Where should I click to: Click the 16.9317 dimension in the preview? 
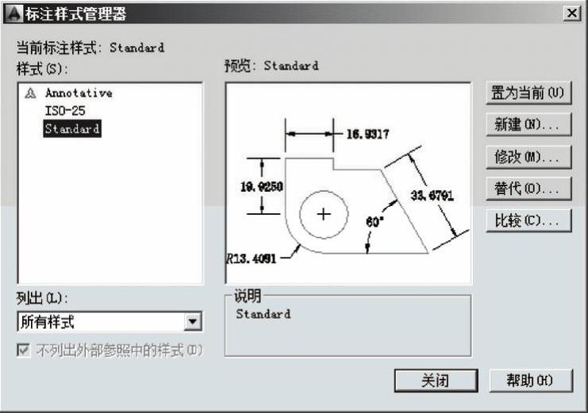point(367,134)
